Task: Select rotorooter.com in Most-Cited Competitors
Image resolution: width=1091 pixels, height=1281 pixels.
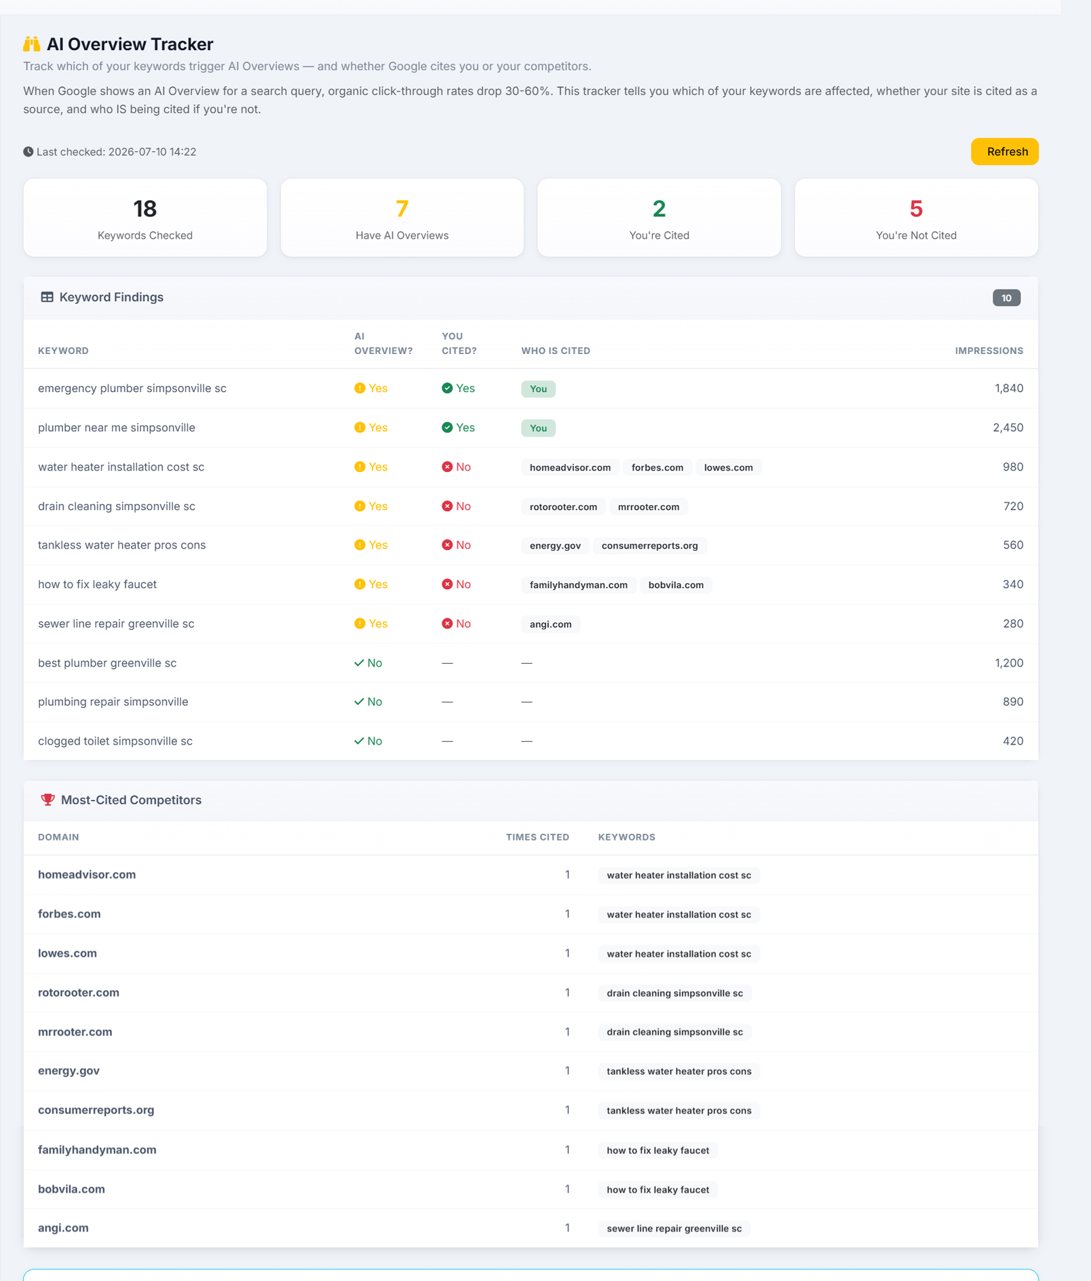Action: coord(79,992)
